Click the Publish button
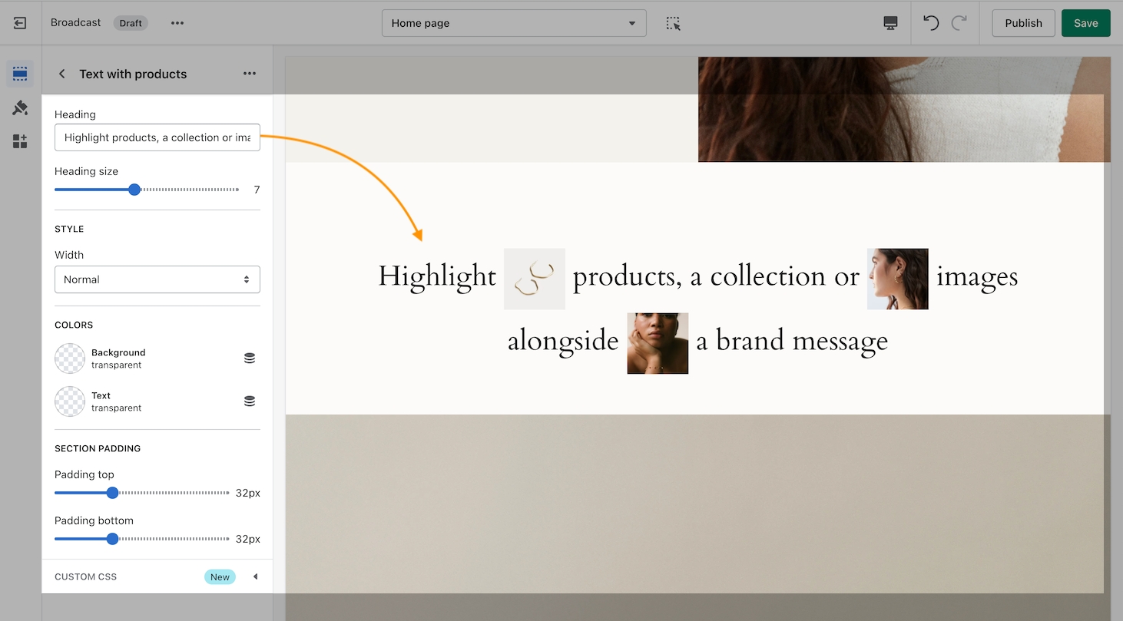The image size is (1123, 621). click(x=1023, y=23)
